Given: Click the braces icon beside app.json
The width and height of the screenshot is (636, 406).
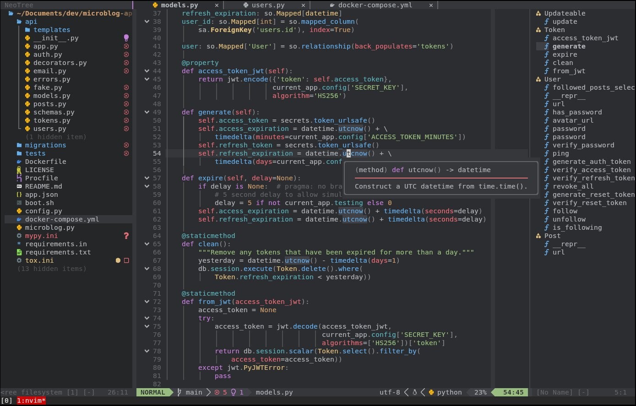Looking at the screenshot, I should 20,195.
